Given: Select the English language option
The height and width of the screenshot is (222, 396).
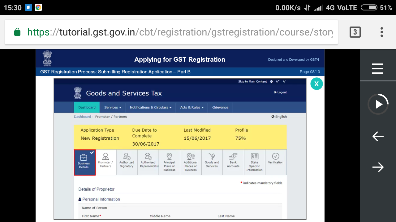Looking at the screenshot, I should [279, 117].
